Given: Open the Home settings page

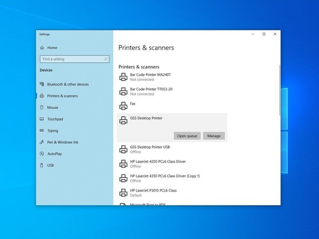Looking at the screenshot, I should pos(52,48).
